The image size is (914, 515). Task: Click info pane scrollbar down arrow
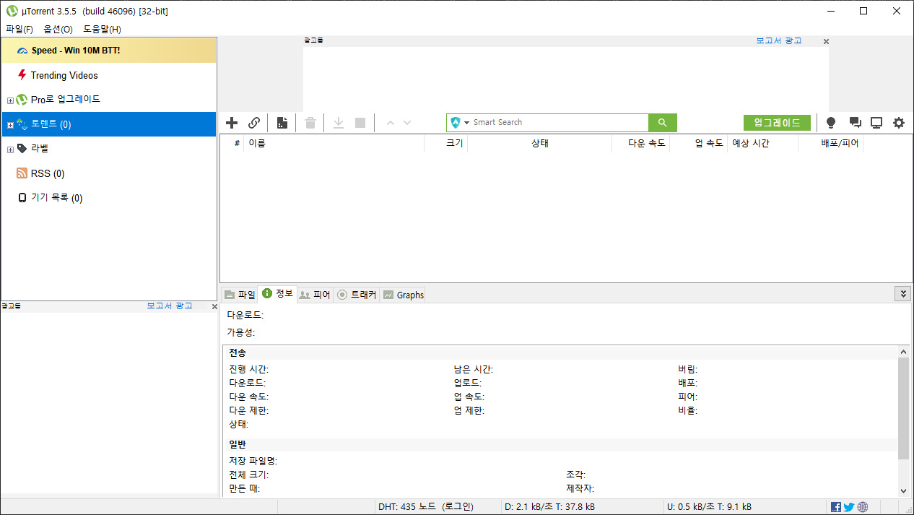coord(903,490)
